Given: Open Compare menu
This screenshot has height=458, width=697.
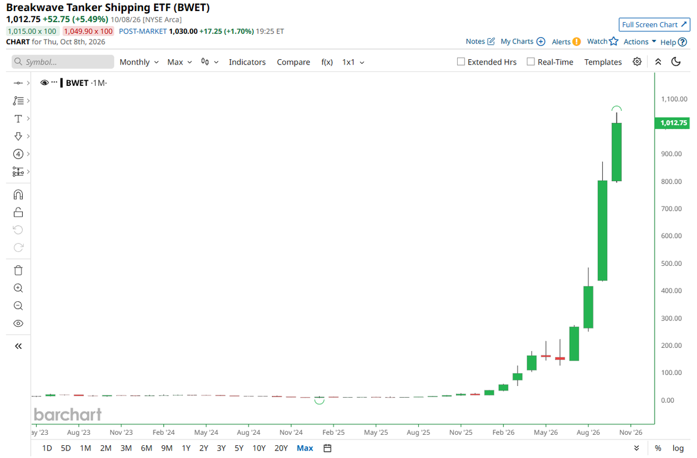Looking at the screenshot, I should (293, 62).
